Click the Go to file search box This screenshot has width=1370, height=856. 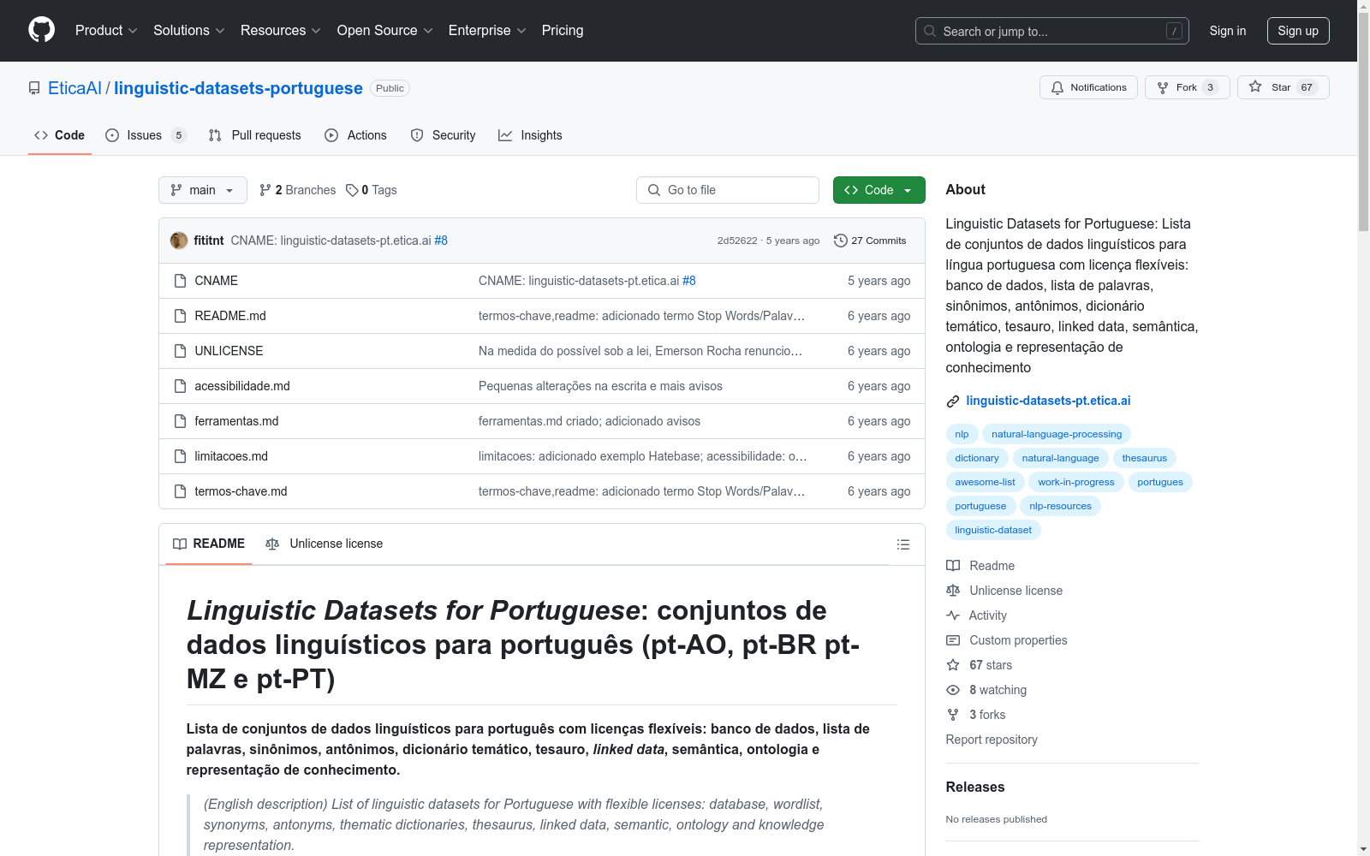click(728, 190)
